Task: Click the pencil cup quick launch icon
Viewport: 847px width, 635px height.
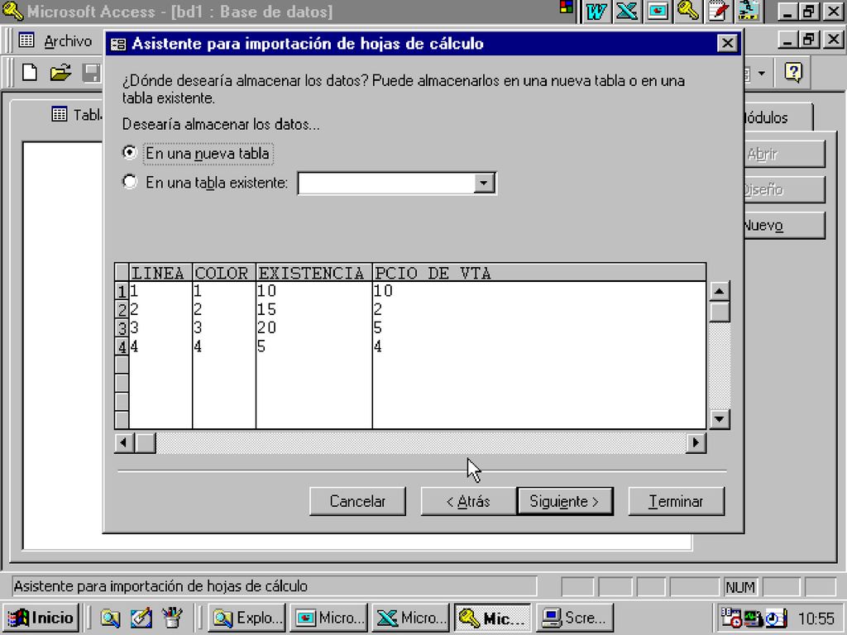Action: coord(172,618)
